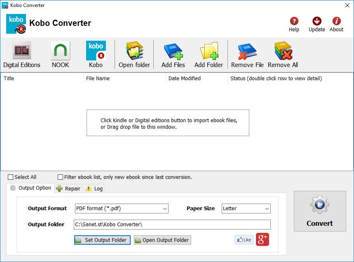Tick the Select All checkbox
354x262 pixels.
[10, 177]
